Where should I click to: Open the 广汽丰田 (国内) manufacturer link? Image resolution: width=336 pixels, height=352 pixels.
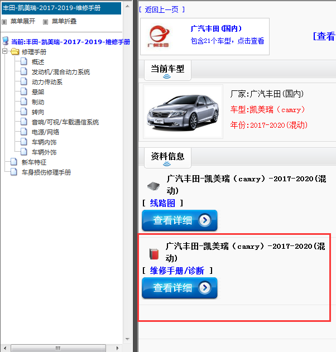216,28
